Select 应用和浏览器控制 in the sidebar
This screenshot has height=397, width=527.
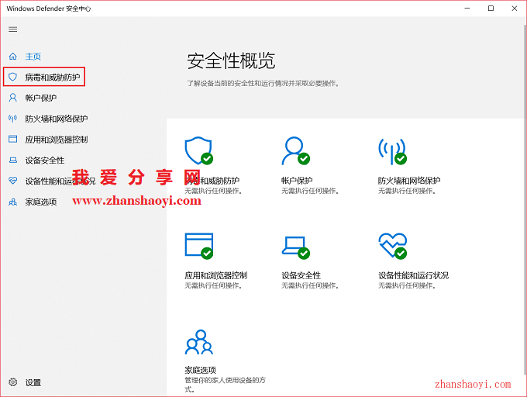pos(56,140)
